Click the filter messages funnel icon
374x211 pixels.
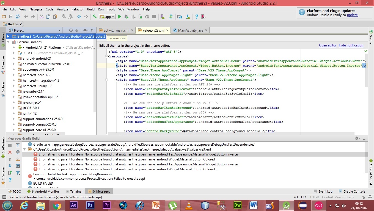(x=18, y=173)
